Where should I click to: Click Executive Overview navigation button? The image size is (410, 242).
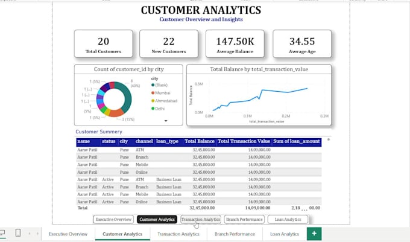click(x=113, y=219)
